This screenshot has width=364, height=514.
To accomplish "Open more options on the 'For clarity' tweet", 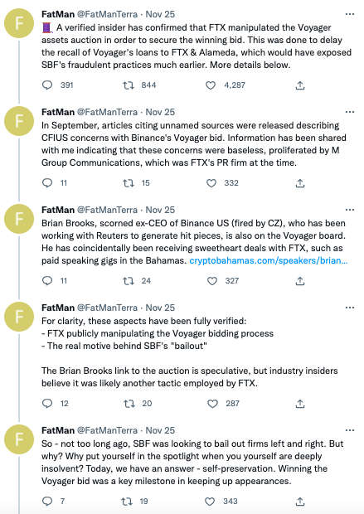I will [x=350, y=308].
